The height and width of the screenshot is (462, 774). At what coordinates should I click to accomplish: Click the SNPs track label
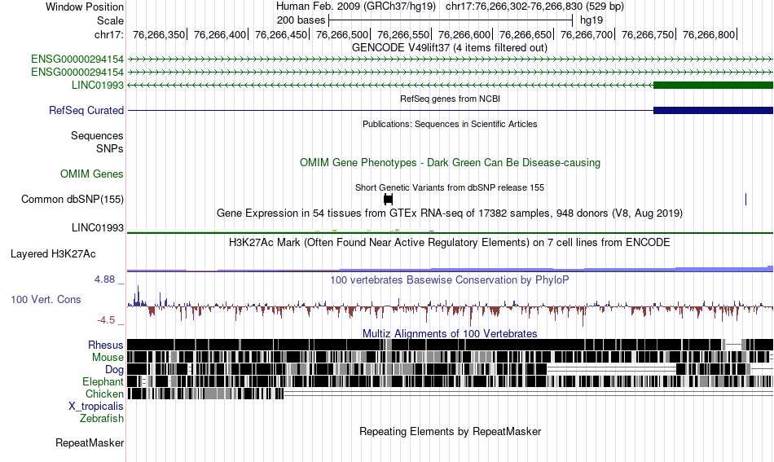[x=110, y=148]
